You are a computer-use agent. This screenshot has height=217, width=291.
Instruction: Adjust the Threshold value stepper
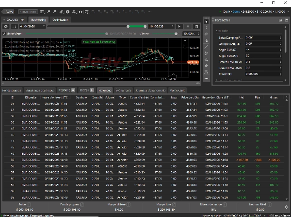(280, 74)
